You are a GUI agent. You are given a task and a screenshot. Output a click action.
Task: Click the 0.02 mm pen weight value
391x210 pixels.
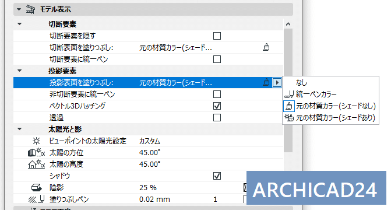[x=154, y=199]
